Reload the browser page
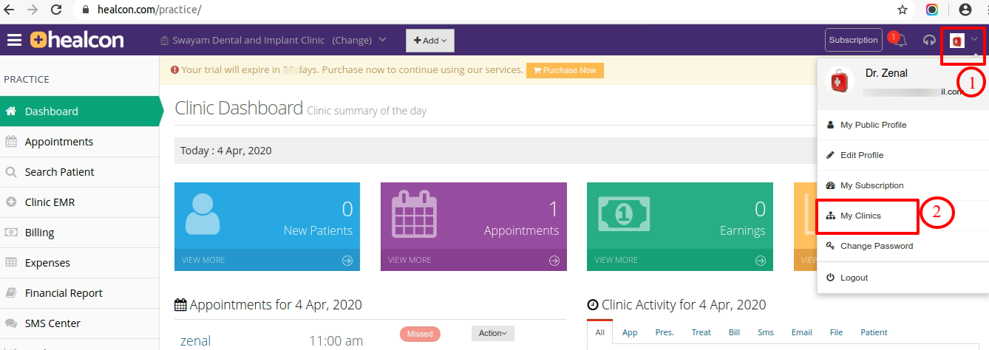The image size is (989, 350). click(56, 10)
